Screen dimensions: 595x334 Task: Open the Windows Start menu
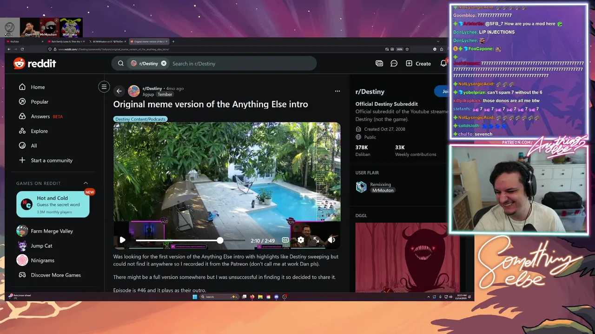[x=195, y=297]
